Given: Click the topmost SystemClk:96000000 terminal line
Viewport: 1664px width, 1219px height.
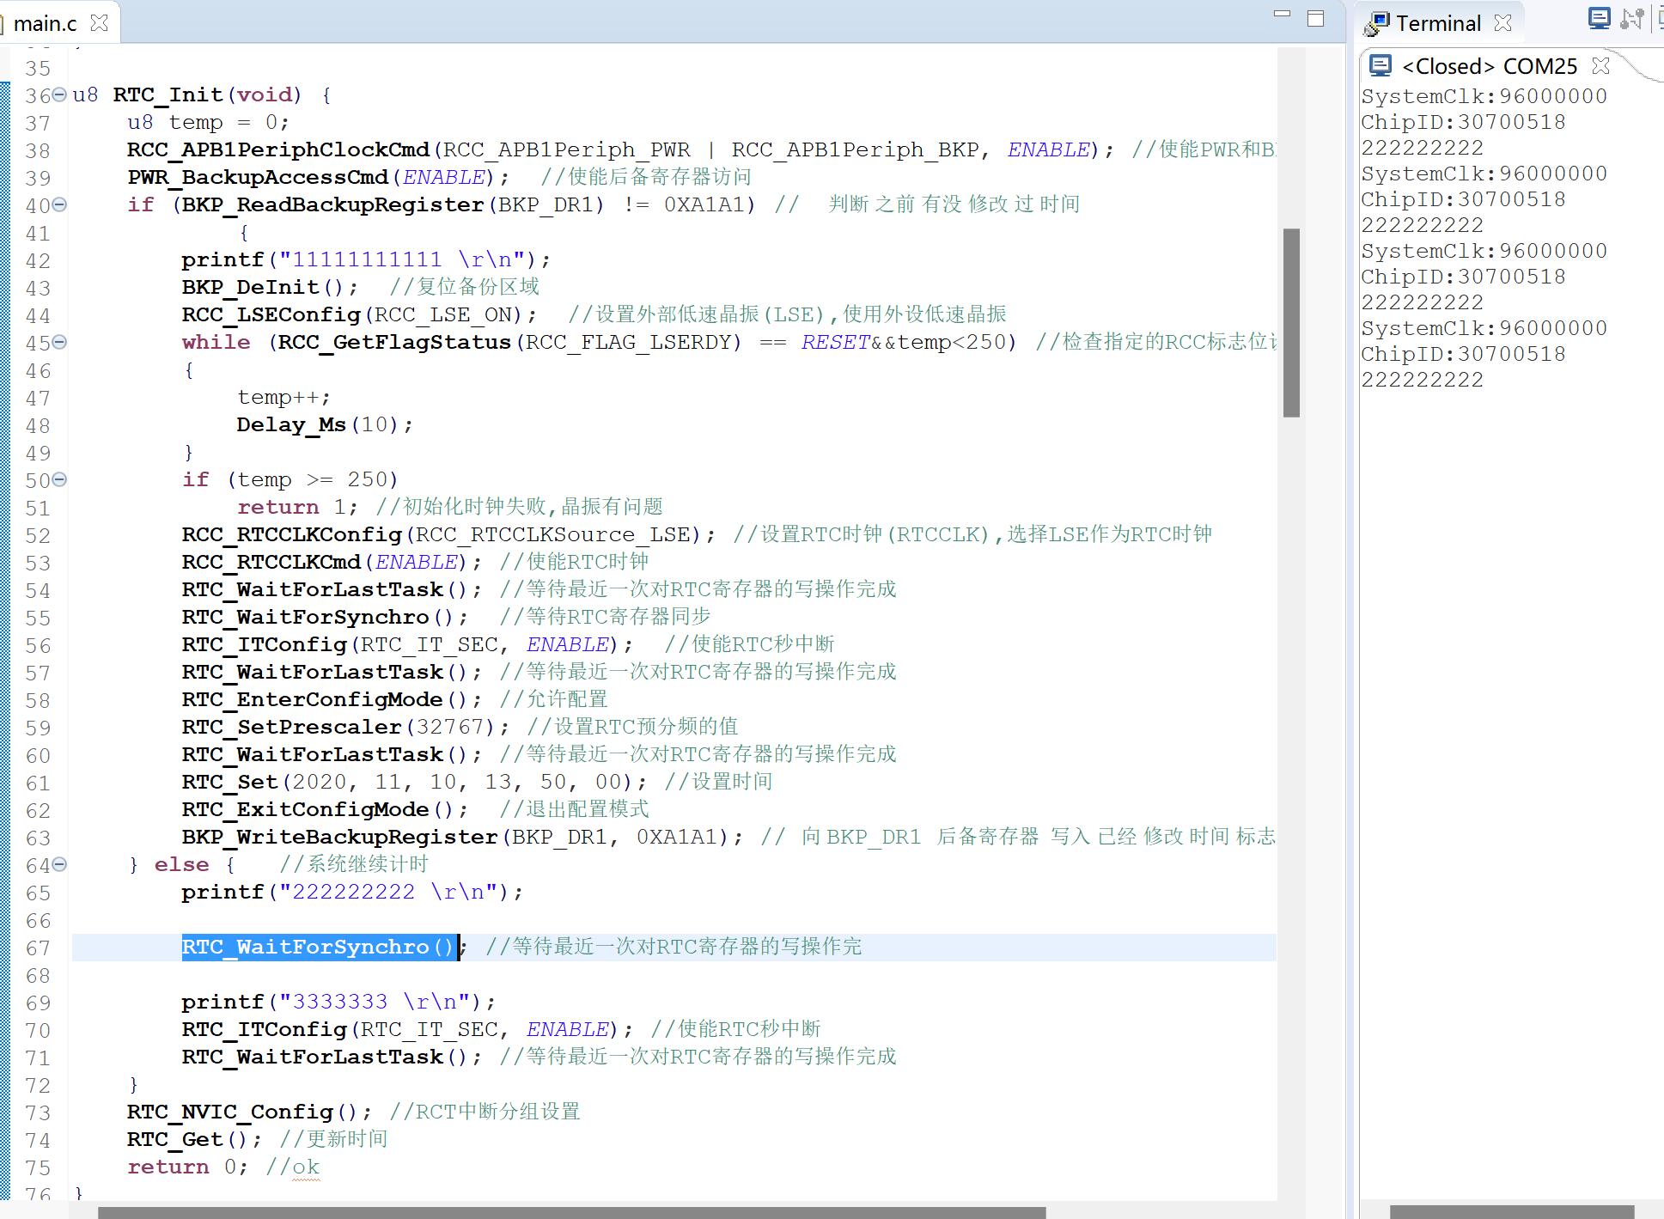Looking at the screenshot, I should click(x=1484, y=96).
